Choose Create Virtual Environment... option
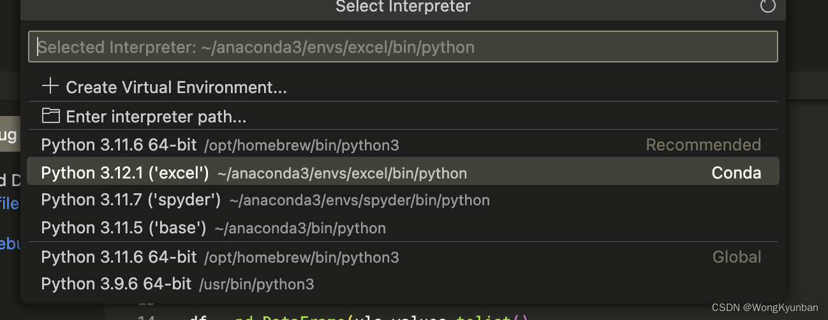 403,87
